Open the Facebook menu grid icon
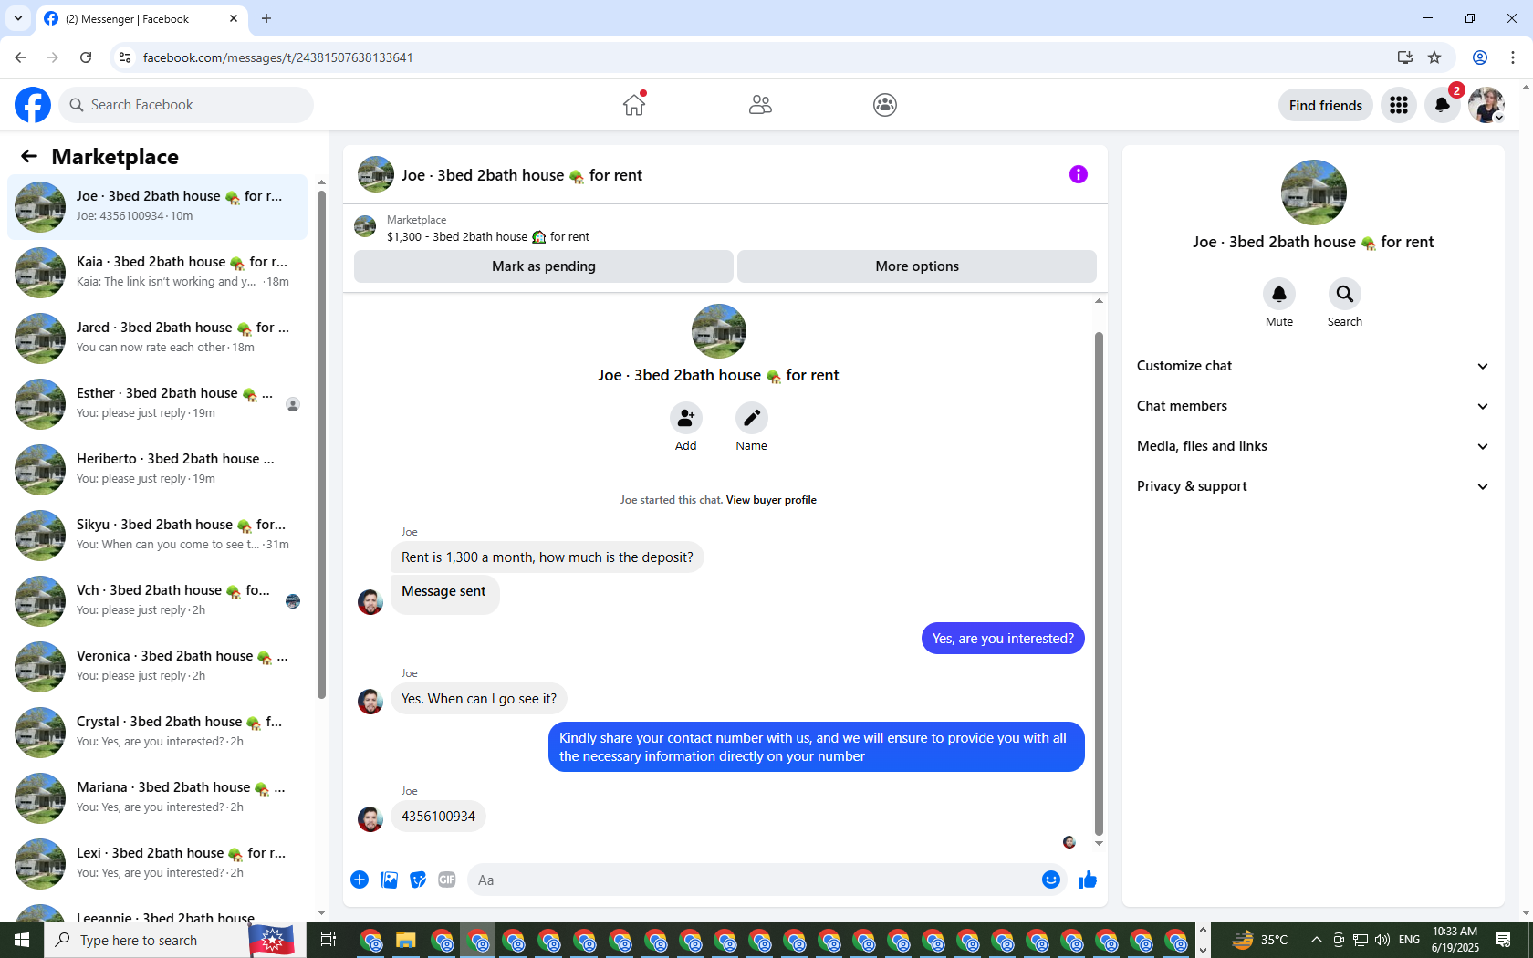1533x958 pixels. point(1399,105)
